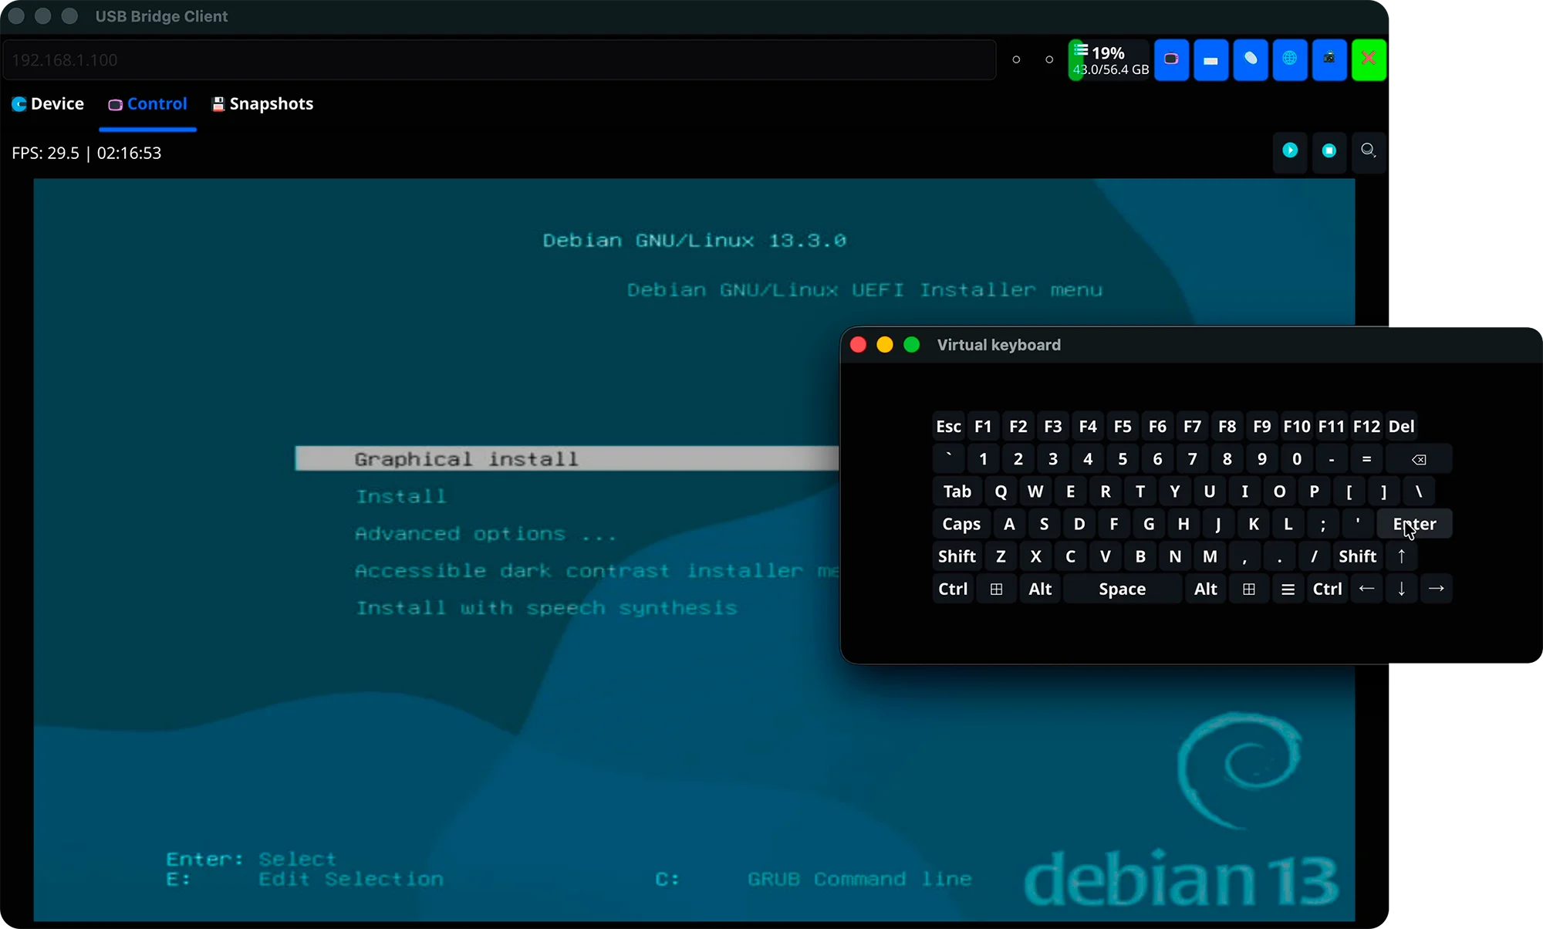Viewport: 1543px width, 929px height.
Task: Click the green disconnect X icon
Action: (x=1369, y=59)
